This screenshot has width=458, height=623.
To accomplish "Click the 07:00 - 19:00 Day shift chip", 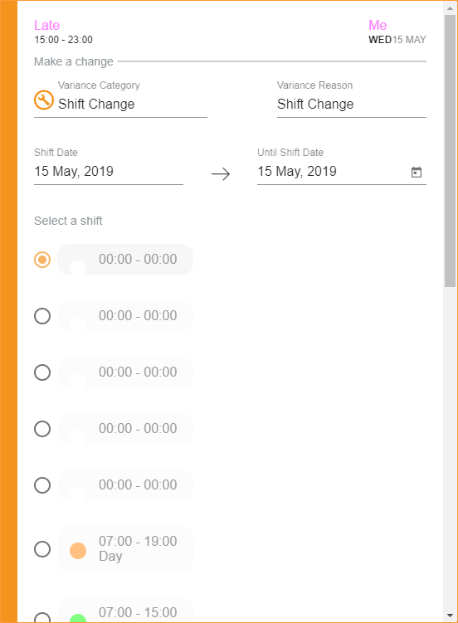I will pos(125,549).
